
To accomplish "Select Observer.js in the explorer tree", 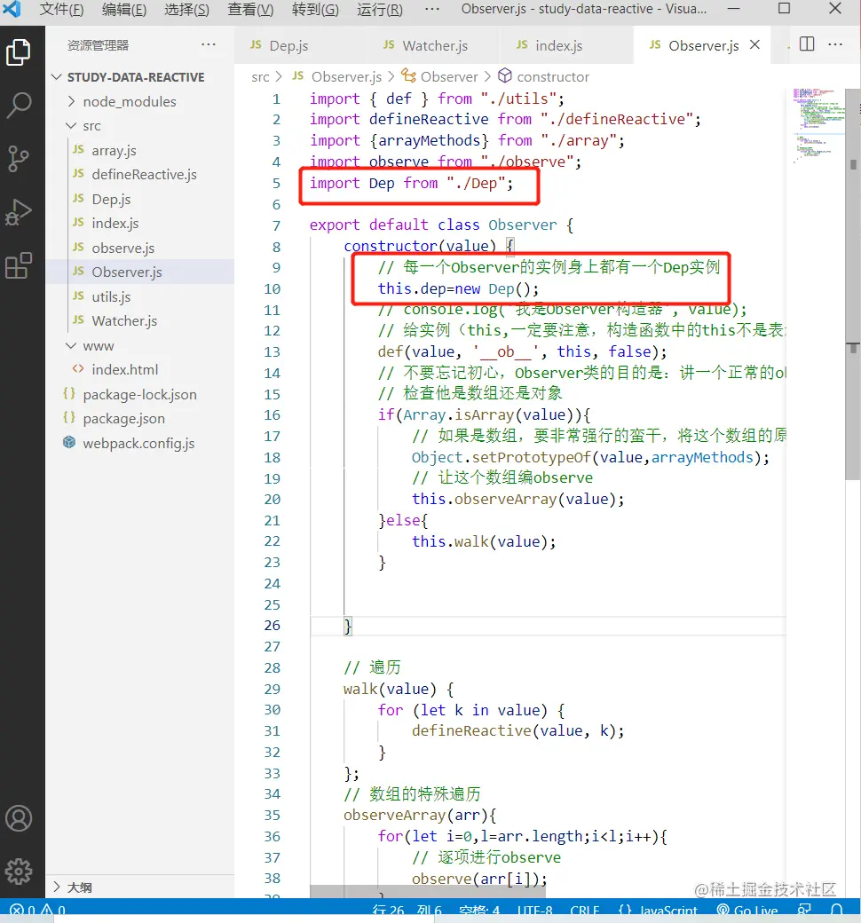I will tap(140, 272).
